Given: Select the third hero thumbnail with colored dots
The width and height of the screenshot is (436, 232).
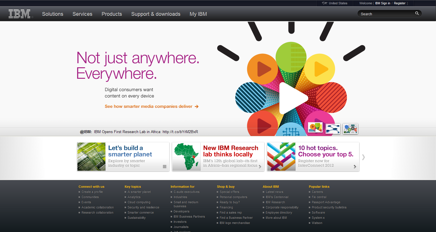Looking at the screenshot, I should [x=351, y=129].
